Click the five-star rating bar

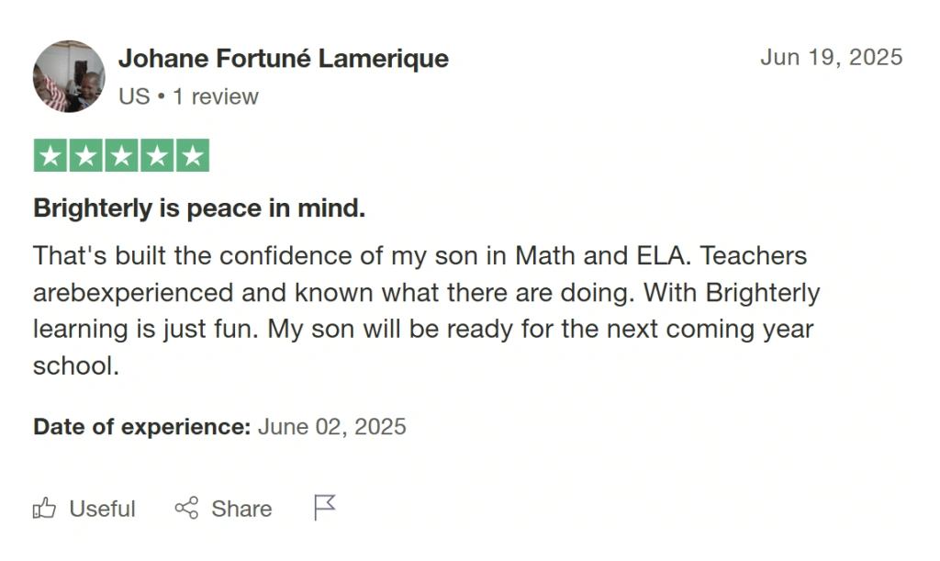tap(123, 155)
